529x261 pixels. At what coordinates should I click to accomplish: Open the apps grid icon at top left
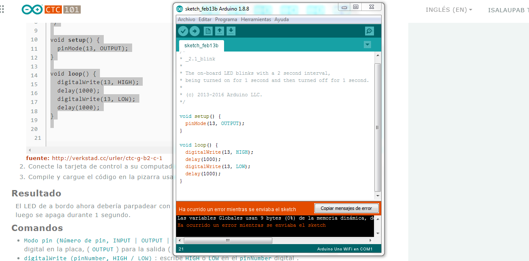tap(3, 9)
